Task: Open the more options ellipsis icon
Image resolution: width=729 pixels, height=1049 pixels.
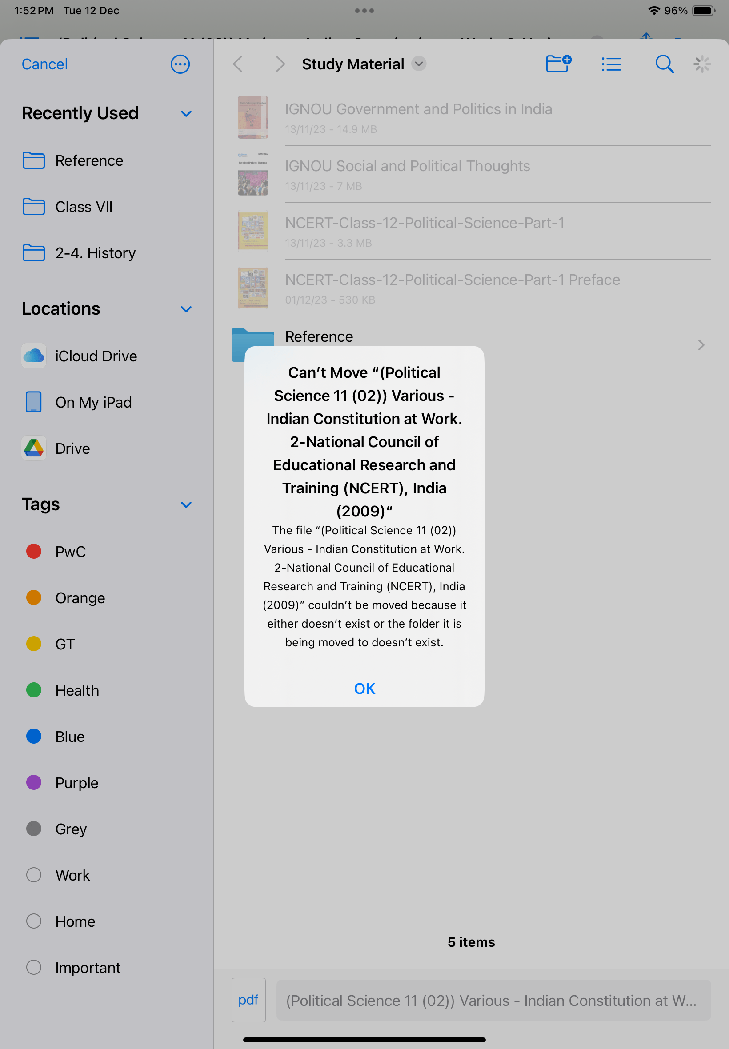Action: [180, 64]
